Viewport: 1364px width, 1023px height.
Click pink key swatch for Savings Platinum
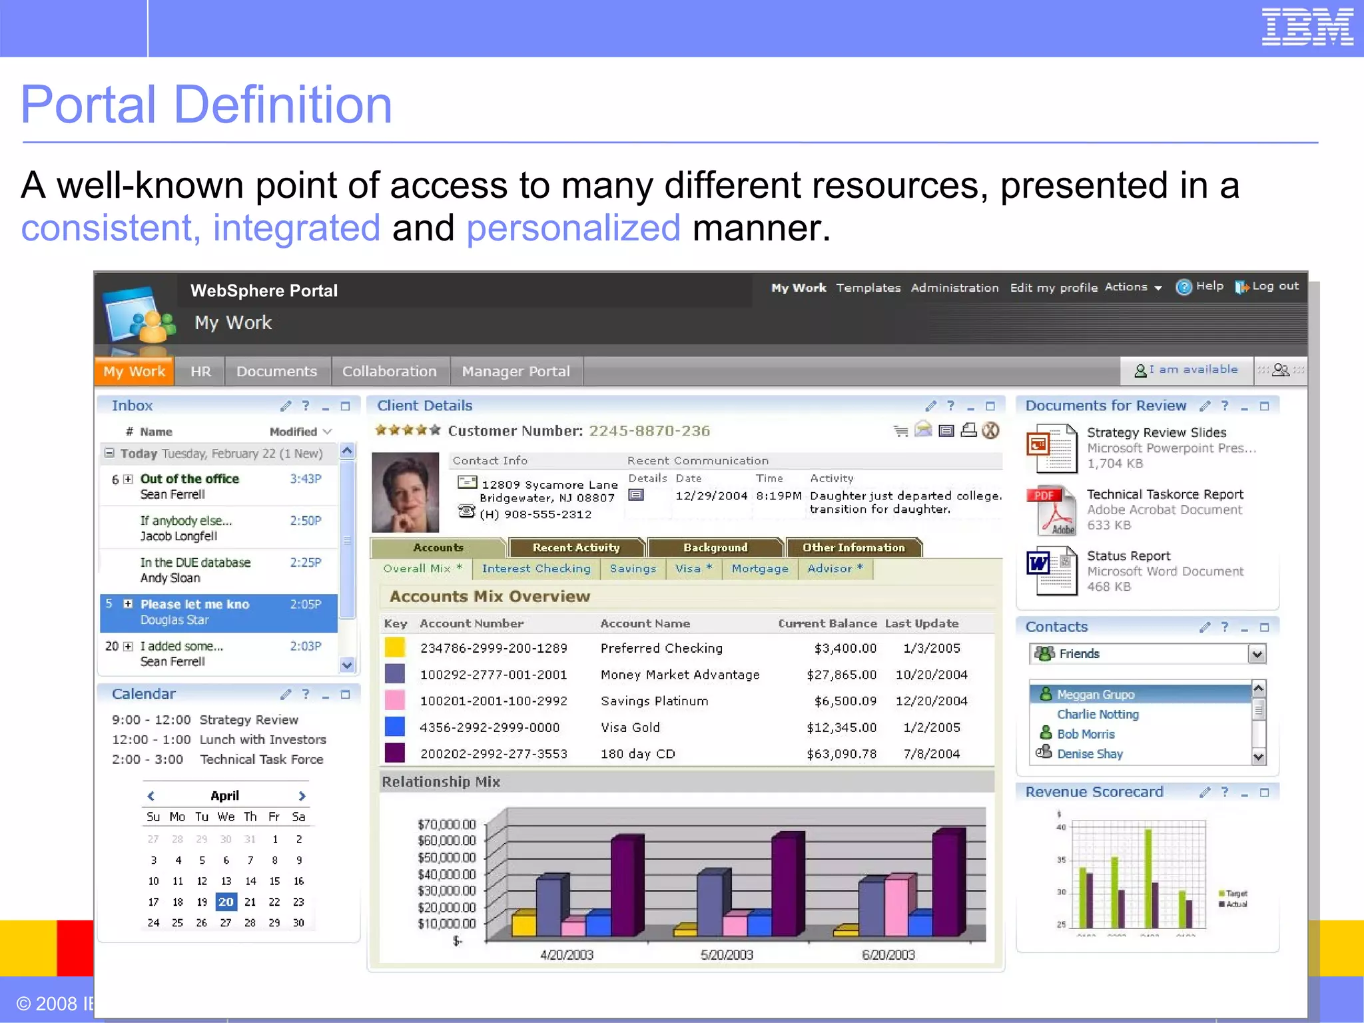tap(395, 700)
